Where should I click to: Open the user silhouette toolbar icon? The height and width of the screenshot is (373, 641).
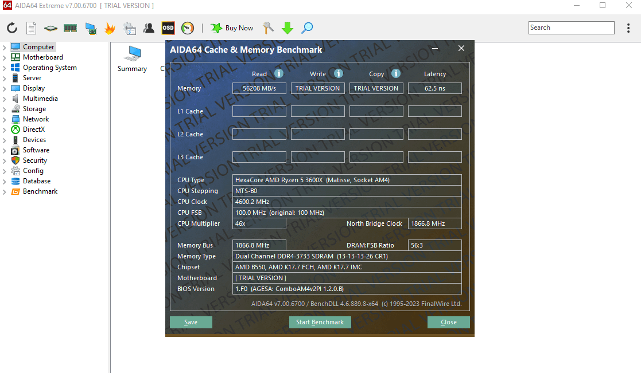pyautogui.click(x=149, y=28)
